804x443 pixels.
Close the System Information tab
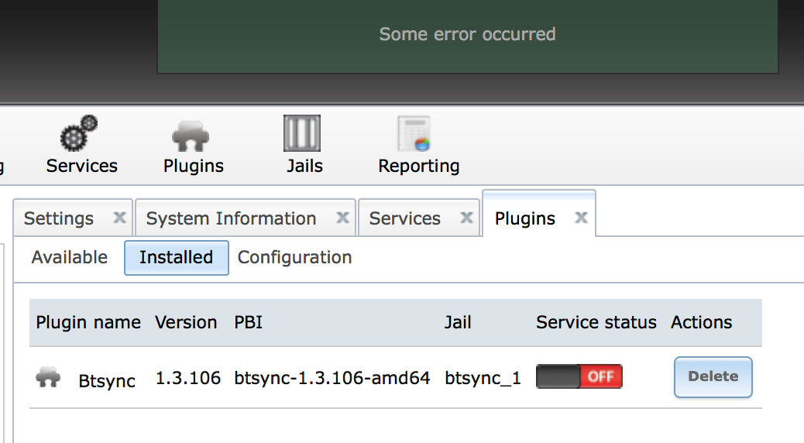pyautogui.click(x=342, y=218)
